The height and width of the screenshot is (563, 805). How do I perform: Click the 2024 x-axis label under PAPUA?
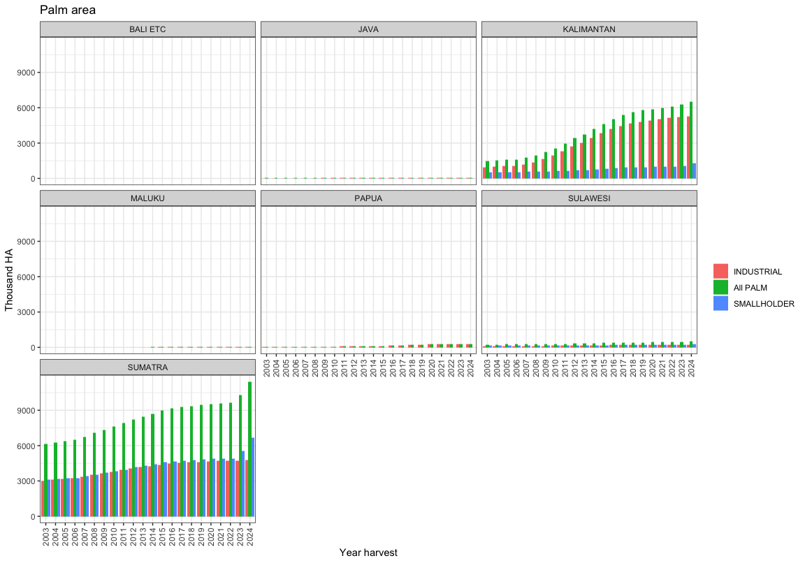tap(470, 367)
